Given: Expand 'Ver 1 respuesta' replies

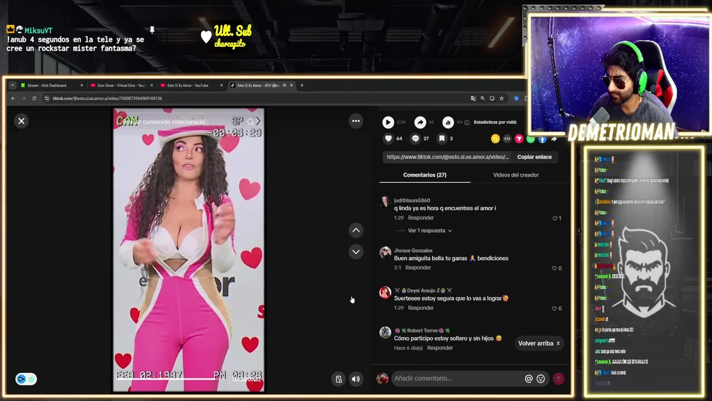Looking at the screenshot, I should point(429,231).
